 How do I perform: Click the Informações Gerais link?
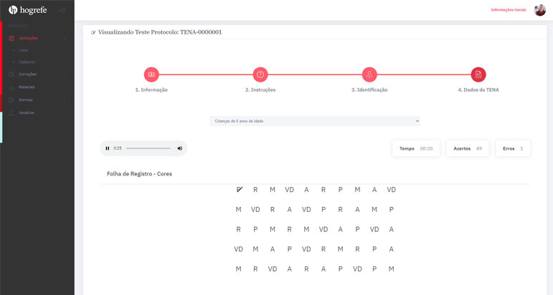508,10
